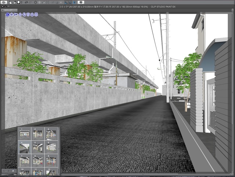Create a new document
This screenshot has height=177, width=235.
(x=11, y=3)
